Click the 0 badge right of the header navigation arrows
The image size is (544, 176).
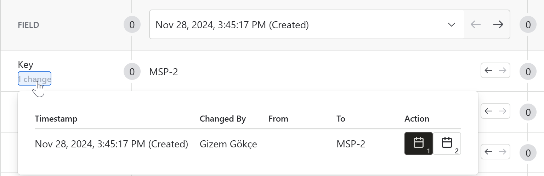pyautogui.click(x=528, y=25)
